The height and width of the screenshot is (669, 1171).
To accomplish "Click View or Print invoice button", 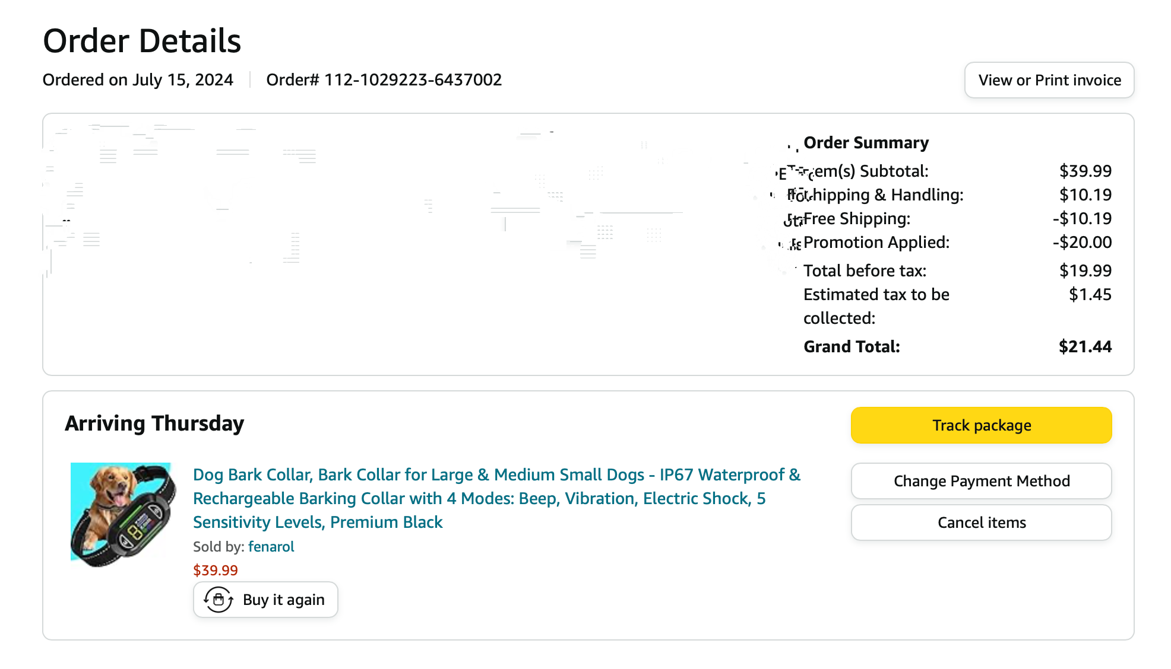I will point(1049,80).
